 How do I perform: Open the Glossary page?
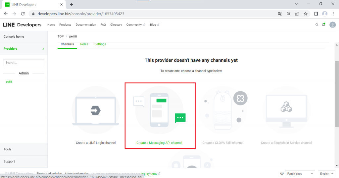click(116, 25)
